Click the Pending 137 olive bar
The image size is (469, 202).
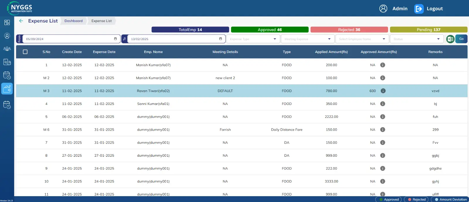click(x=429, y=30)
